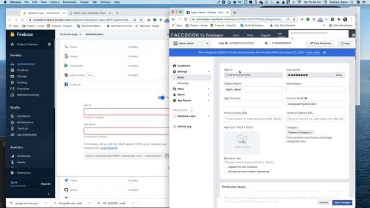370x208 pixels.
Task: Copy the OAuth redirect URI
Action: coord(166,156)
